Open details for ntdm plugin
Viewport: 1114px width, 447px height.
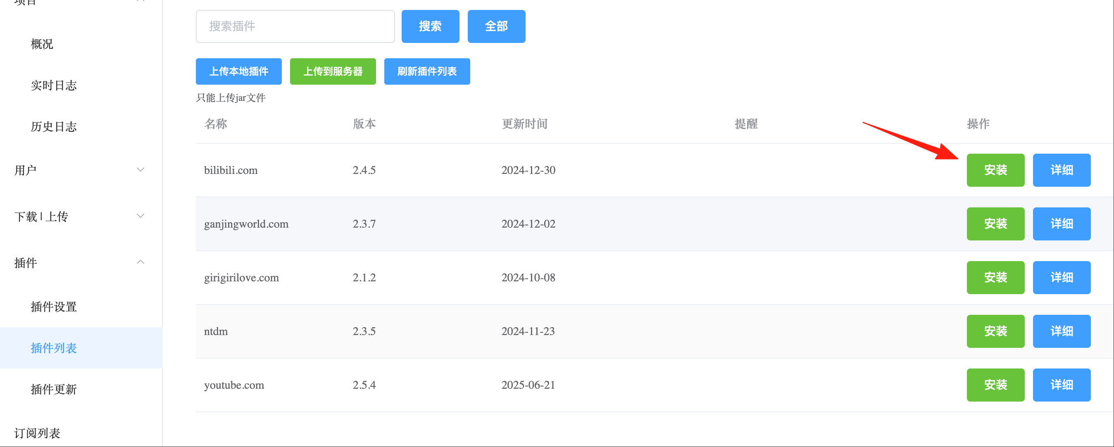1062,331
